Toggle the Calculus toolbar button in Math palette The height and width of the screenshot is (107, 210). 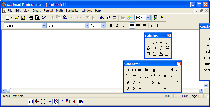[55, 102]
